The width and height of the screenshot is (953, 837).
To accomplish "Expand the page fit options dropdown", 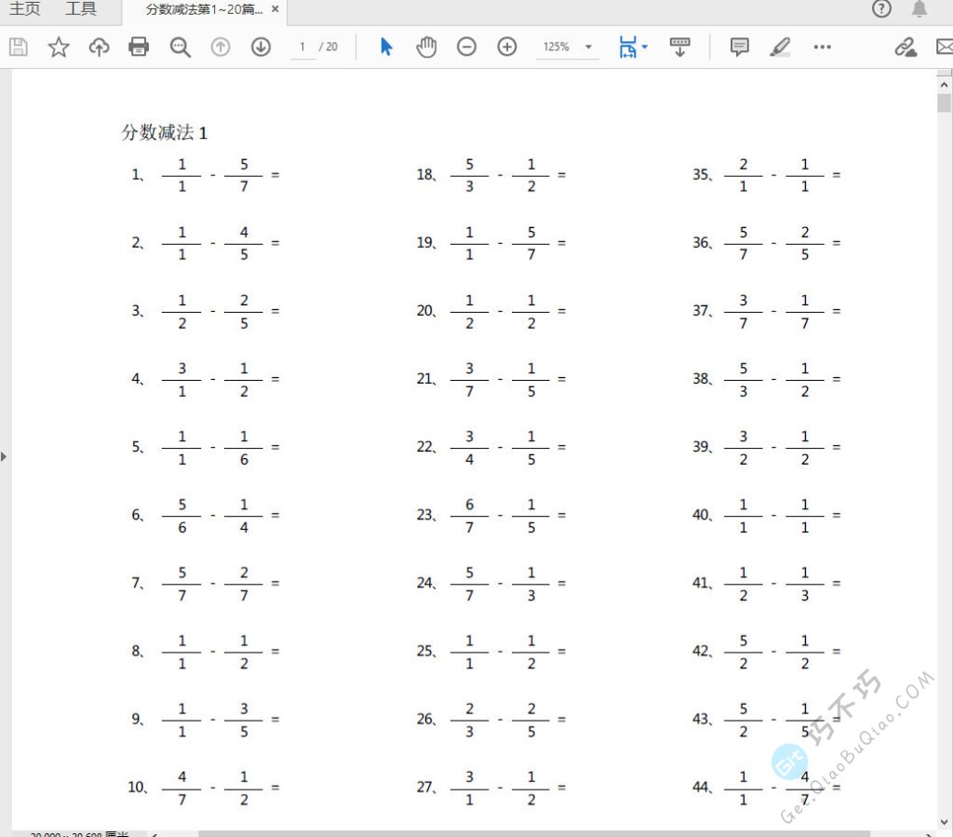I will [x=644, y=46].
